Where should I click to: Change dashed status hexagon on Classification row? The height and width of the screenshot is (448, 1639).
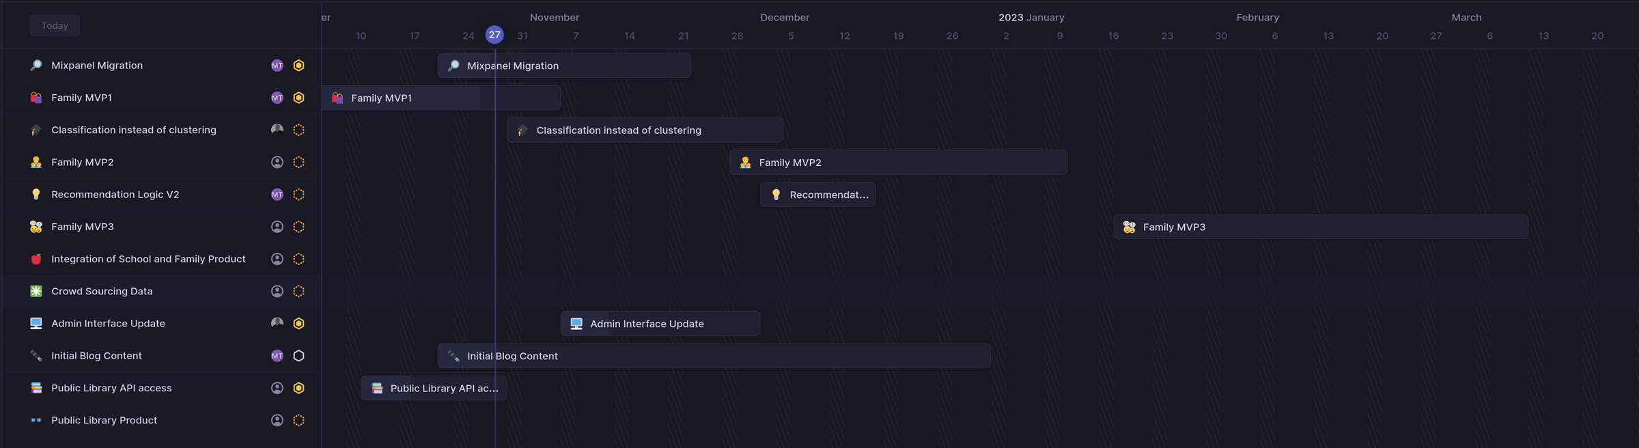tap(299, 130)
